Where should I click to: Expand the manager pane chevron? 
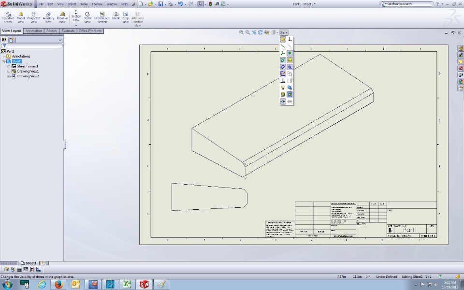coord(60,40)
